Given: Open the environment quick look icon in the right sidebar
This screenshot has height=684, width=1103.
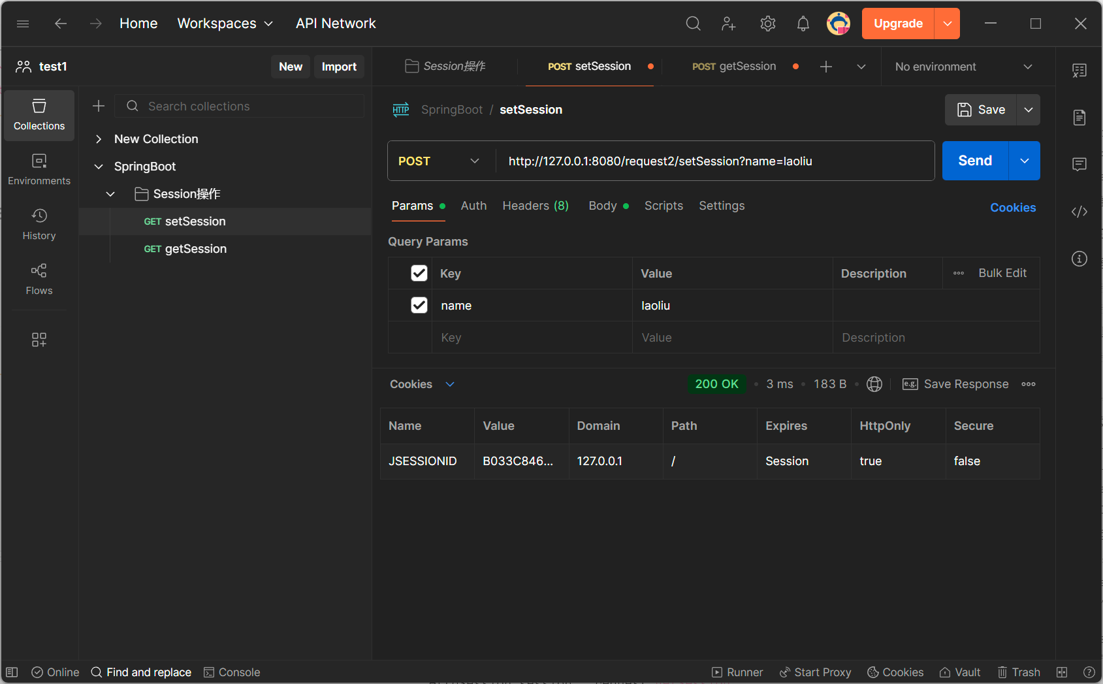Looking at the screenshot, I should tap(1079, 71).
